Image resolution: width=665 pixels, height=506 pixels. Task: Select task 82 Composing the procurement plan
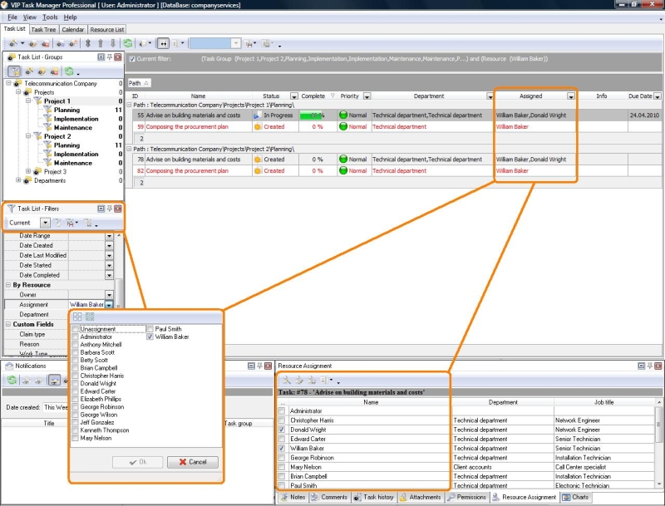pyautogui.click(x=187, y=171)
